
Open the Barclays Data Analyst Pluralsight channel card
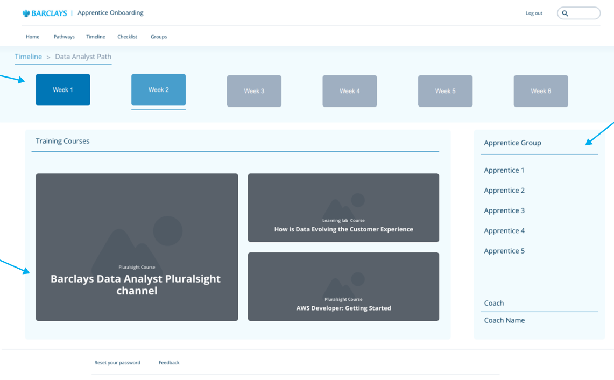(x=137, y=247)
